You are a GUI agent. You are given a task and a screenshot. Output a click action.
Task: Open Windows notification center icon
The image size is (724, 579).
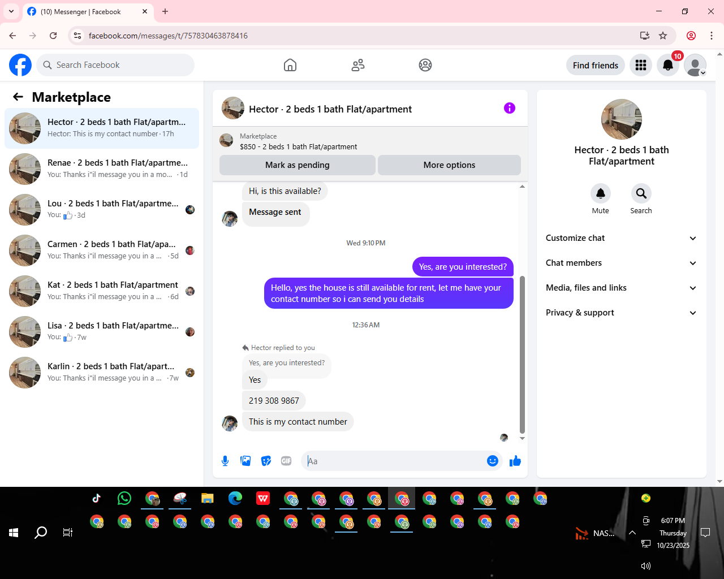705,533
